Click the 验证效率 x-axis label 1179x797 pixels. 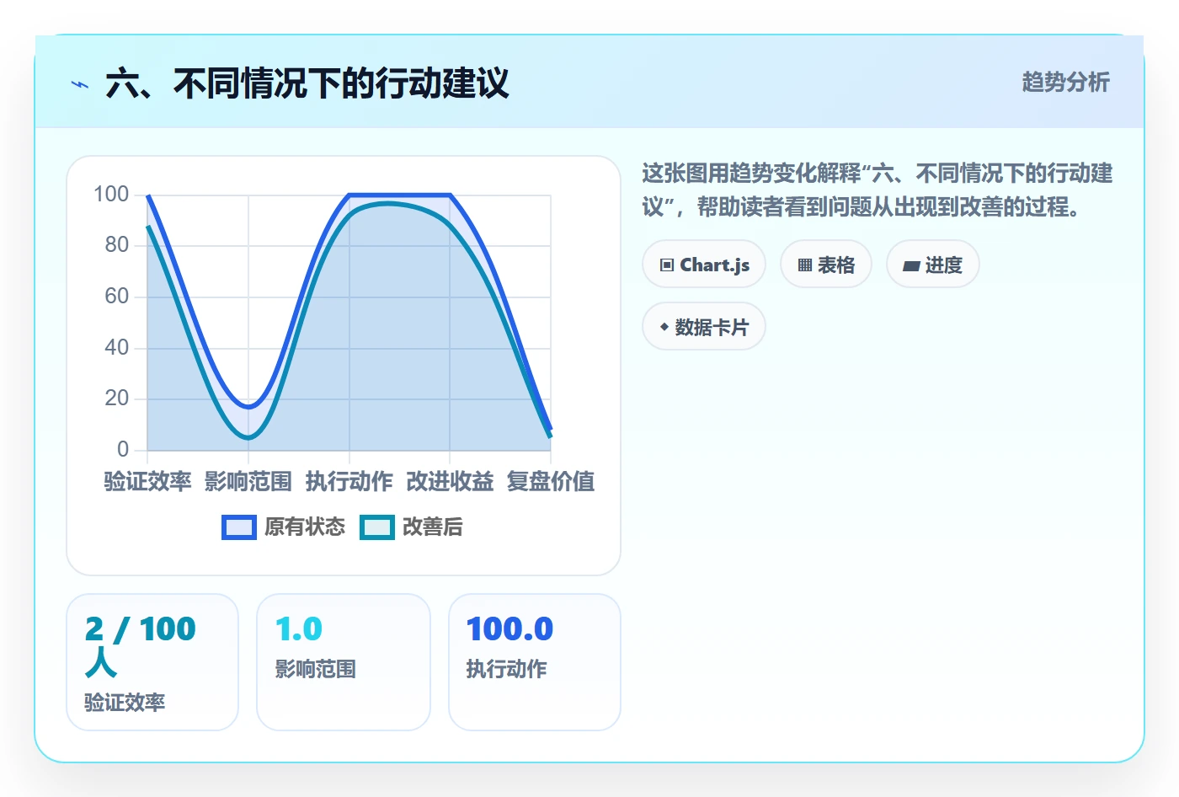147,482
